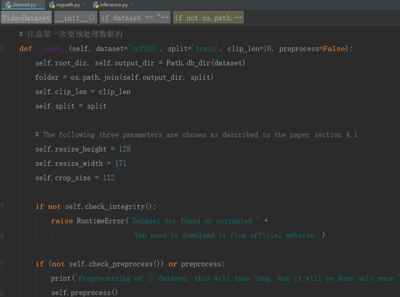Close the mypath.py tab
400x297 pixels.
click(x=84, y=5)
